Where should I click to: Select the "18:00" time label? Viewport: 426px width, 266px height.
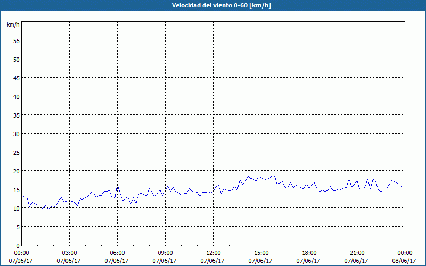pos(309,253)
